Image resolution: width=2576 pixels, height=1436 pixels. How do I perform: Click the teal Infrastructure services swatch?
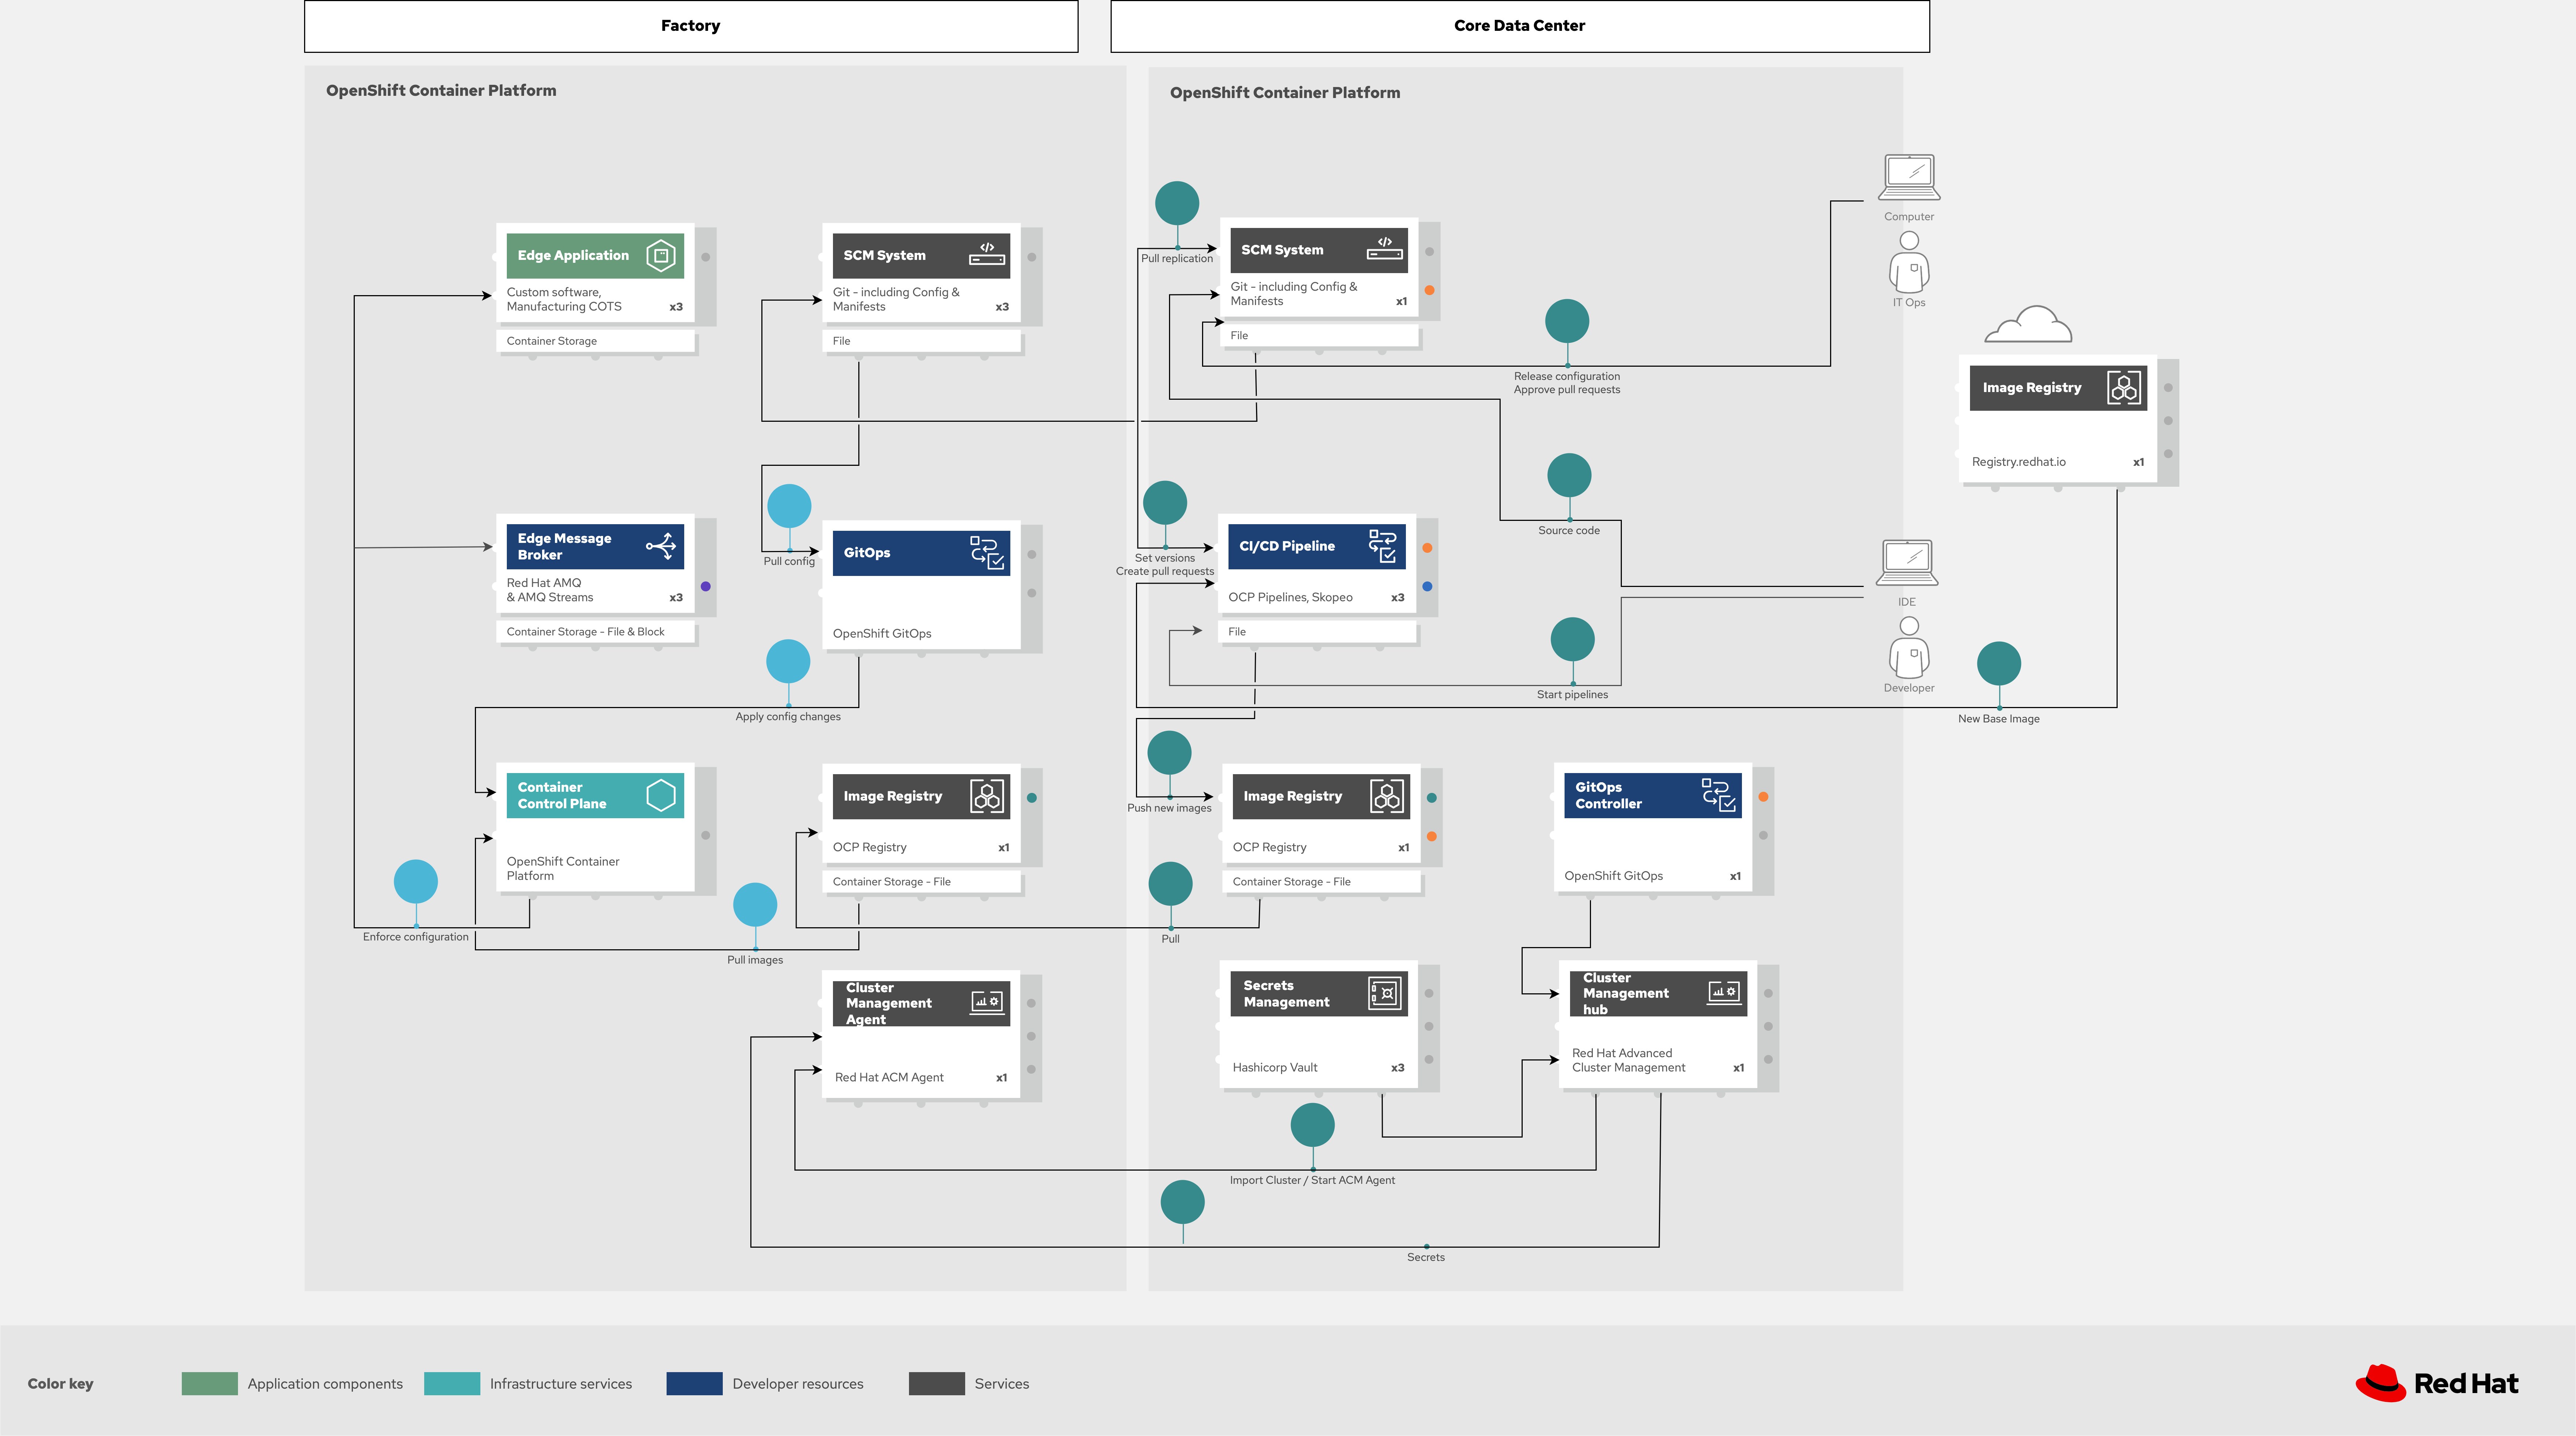click(x=452, y=1383)
